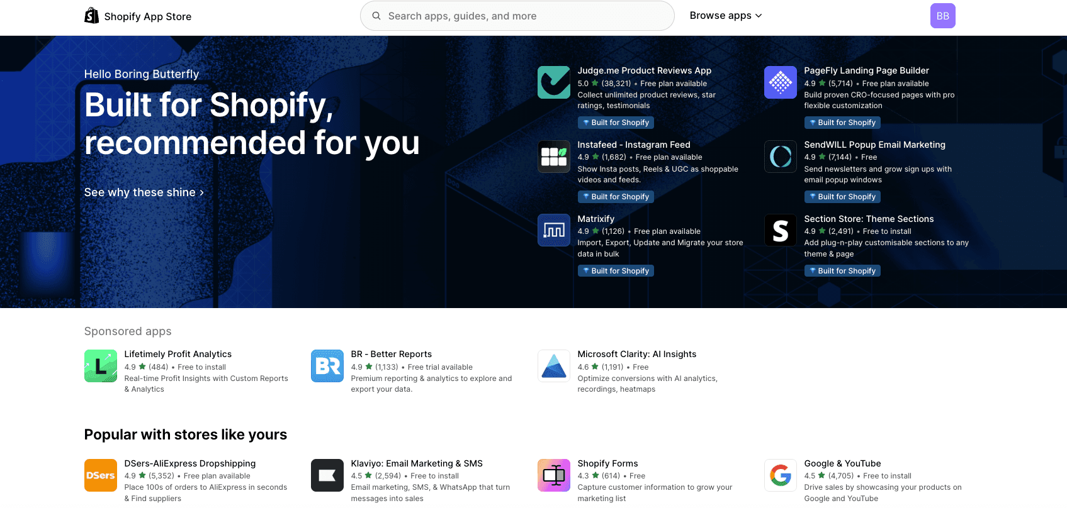
Task: Open Lifetimely Profit Analytics title
Action: pos(178,354)
